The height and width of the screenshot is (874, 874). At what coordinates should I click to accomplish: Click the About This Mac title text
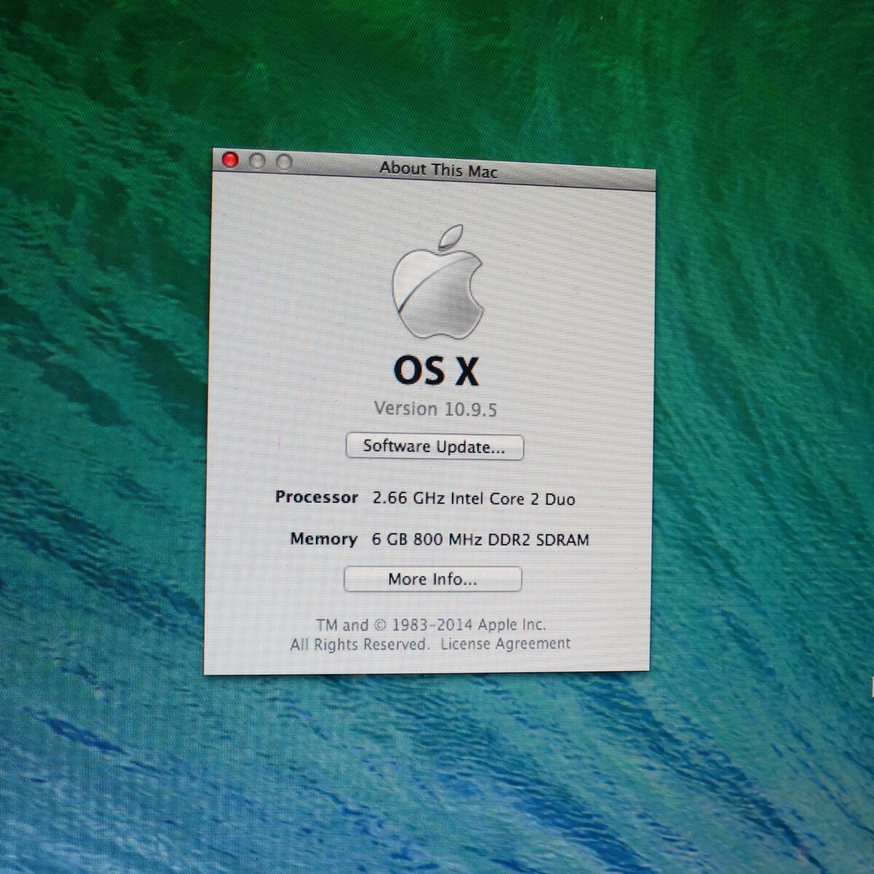(x=438, y=170)
